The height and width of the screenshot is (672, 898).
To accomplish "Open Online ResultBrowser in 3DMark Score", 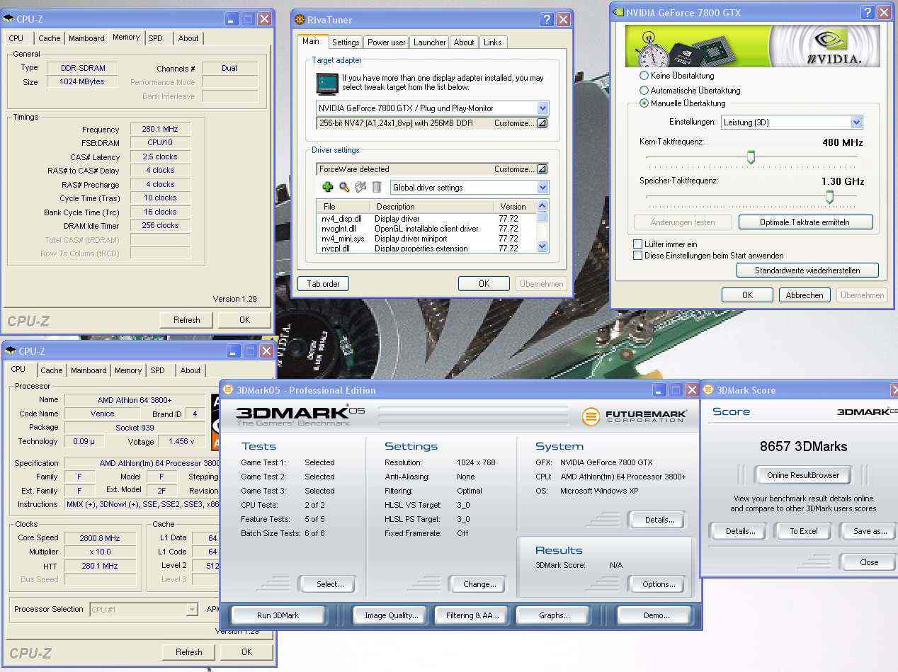I will (803, 475).
